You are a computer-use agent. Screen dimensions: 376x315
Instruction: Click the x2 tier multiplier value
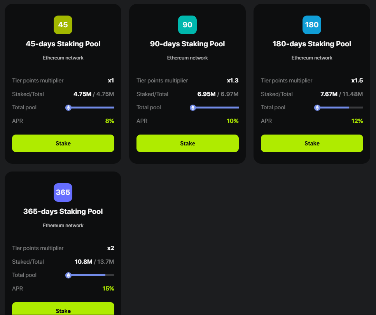[110, 248]
